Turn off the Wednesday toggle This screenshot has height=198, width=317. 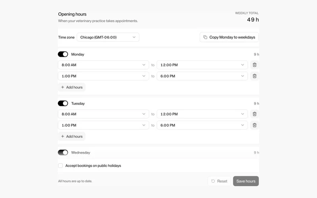pos(63,152)
